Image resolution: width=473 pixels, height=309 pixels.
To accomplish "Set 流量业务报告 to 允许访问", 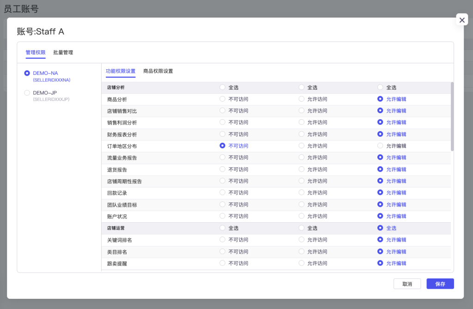I will (301, 158).
